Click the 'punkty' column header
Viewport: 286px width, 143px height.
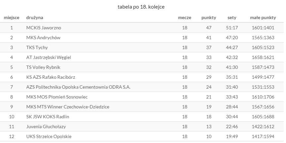click(209, 17)
